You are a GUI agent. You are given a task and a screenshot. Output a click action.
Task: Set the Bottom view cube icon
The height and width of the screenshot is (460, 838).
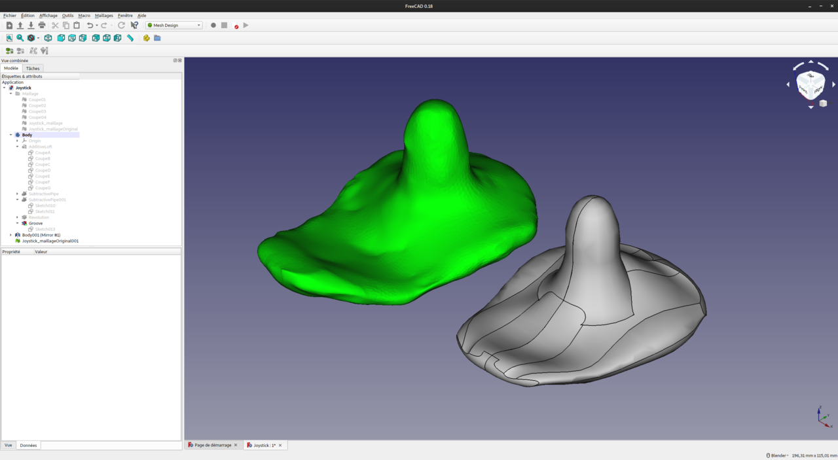coord(107,38)
